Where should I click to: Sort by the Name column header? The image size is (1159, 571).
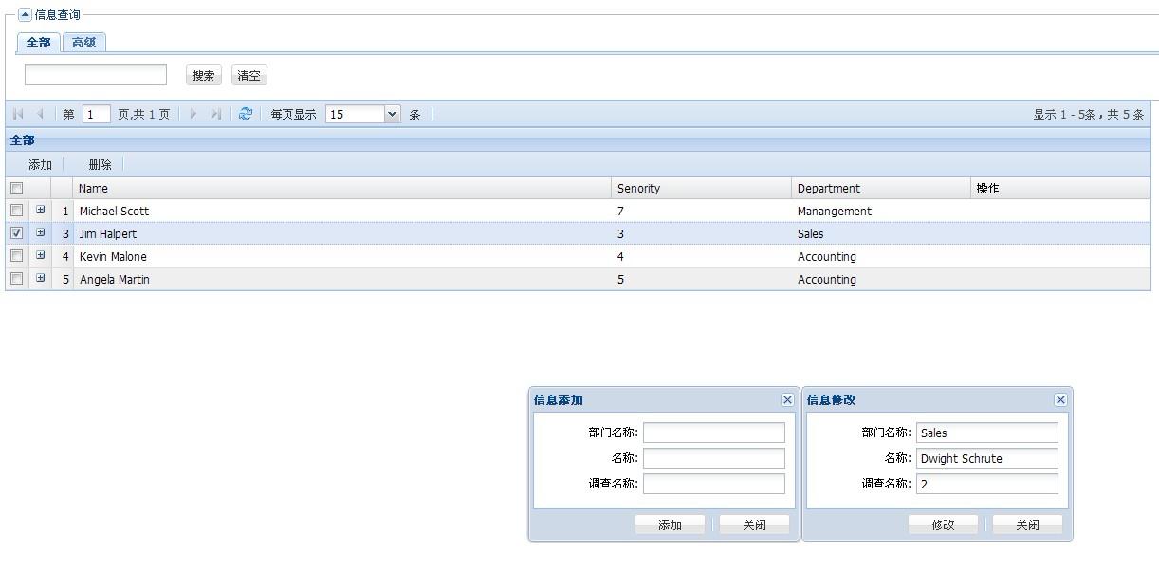342,188
